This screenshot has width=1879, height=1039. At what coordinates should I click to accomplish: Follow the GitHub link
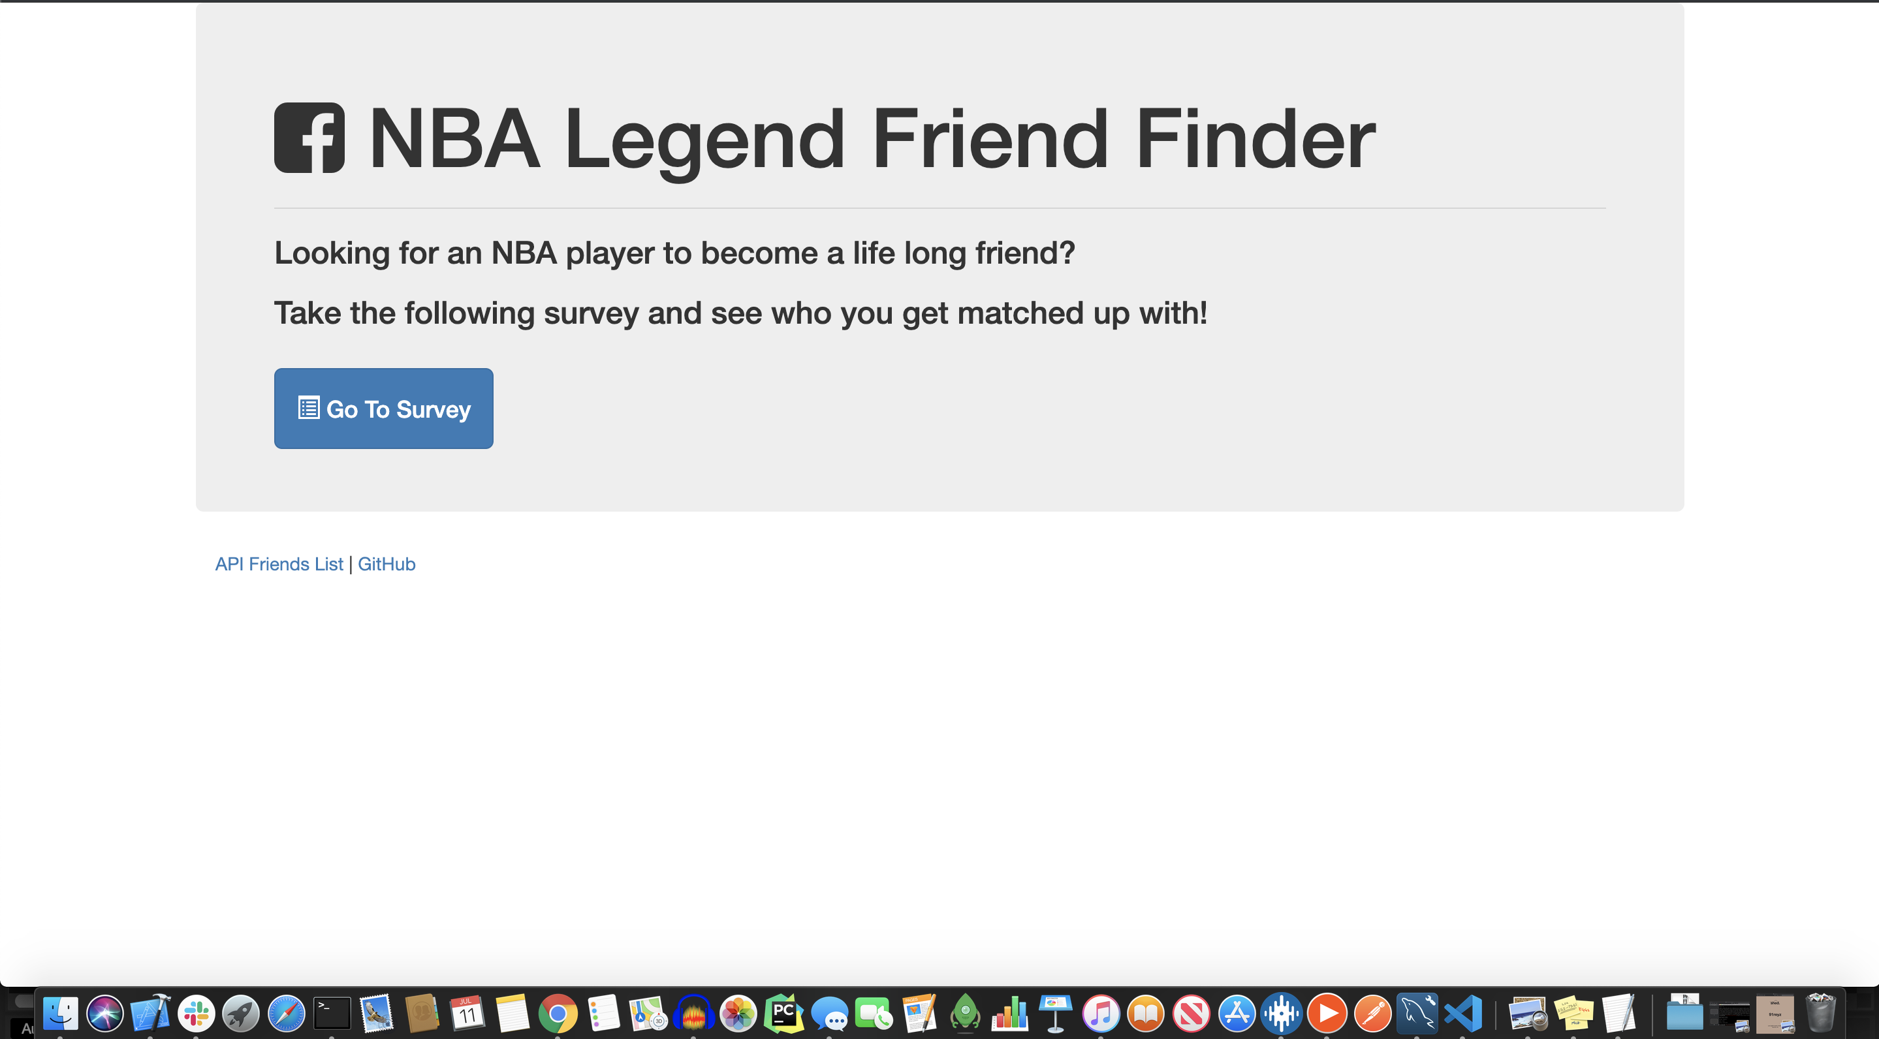click(x=387, y=564)
